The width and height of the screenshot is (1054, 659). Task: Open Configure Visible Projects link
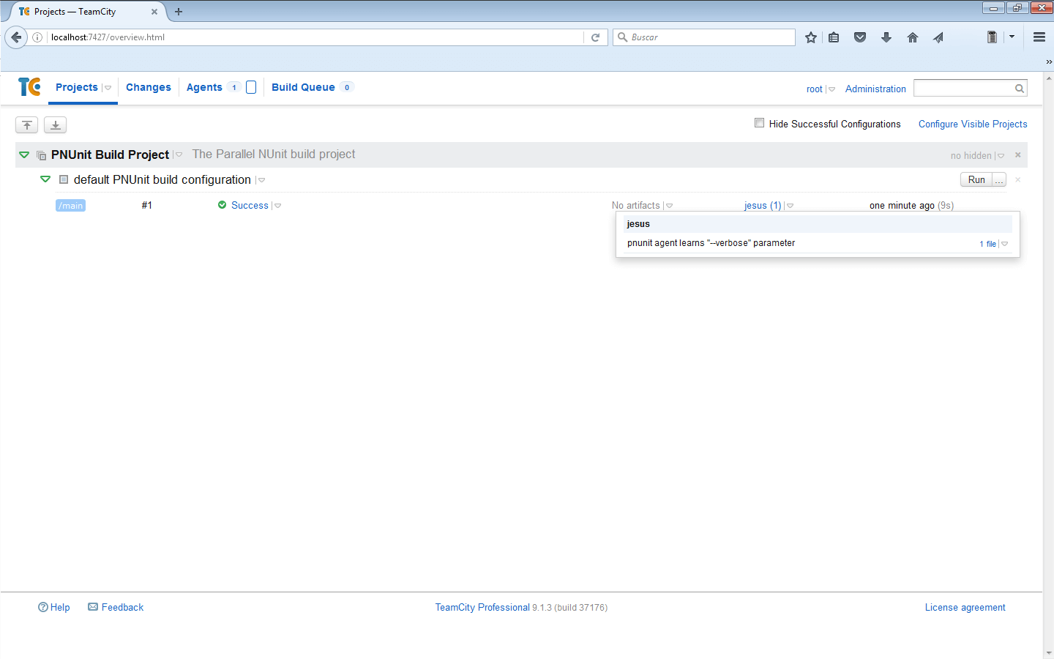973,124
